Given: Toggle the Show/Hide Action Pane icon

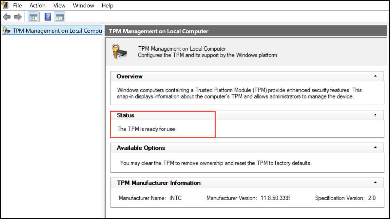Looking at the screenshot, I should pyautogui.click(x=60, y=17).
